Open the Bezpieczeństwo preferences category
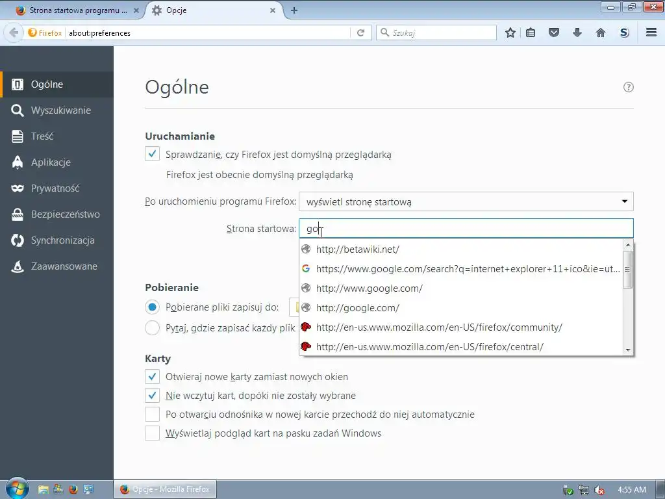665x499 pixels. [x=57, y=214]
